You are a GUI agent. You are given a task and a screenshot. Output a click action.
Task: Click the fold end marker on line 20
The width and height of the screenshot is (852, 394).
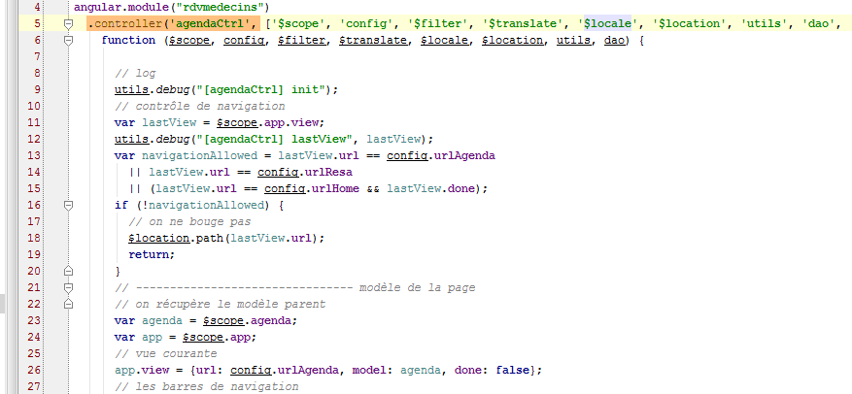(69, 271)
